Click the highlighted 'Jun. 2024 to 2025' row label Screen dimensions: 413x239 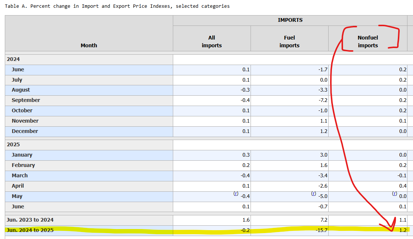click(x=30, y=230)
